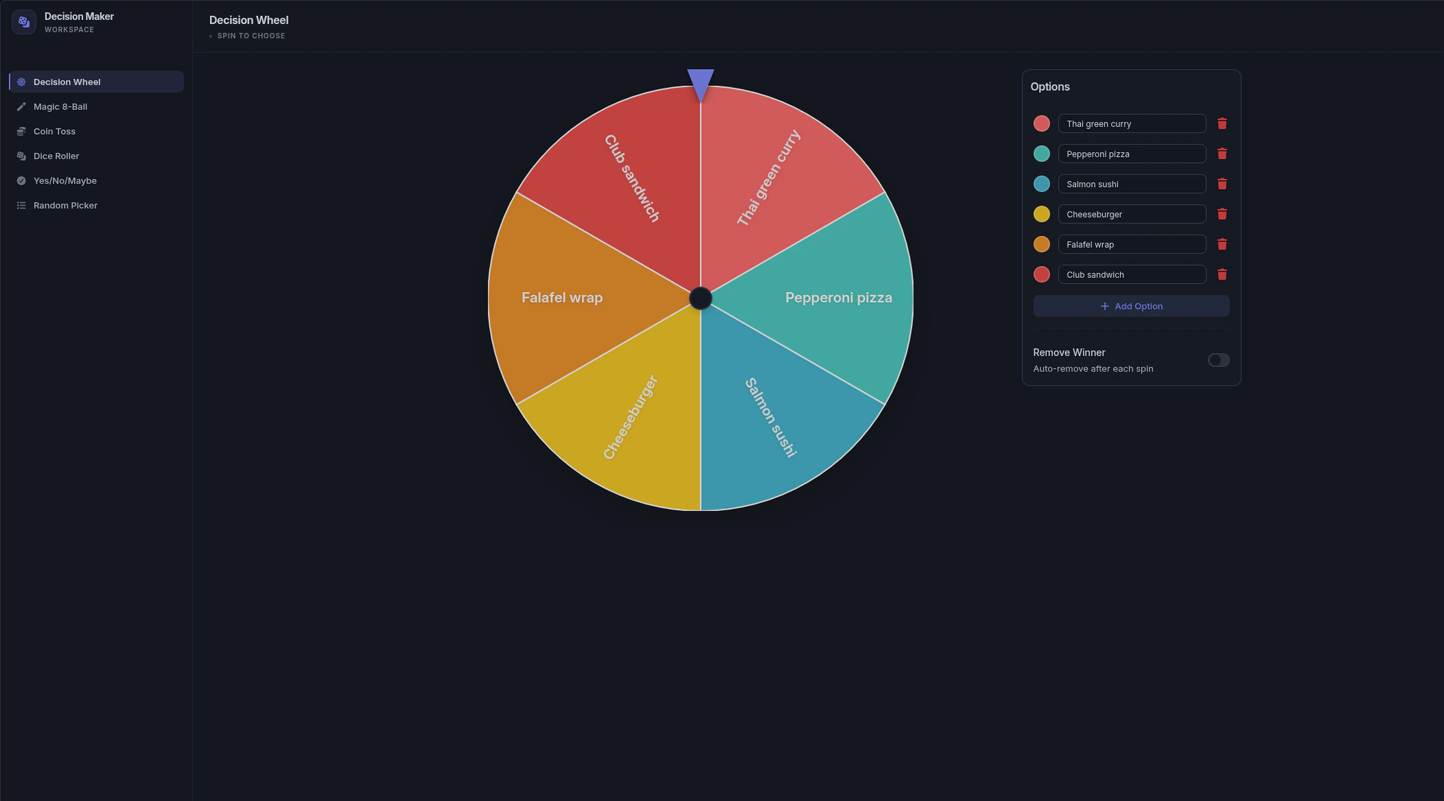Change the Cheeseburger yellow color swatch
The image size is (1444, 801).
[x=1041, y=214]
